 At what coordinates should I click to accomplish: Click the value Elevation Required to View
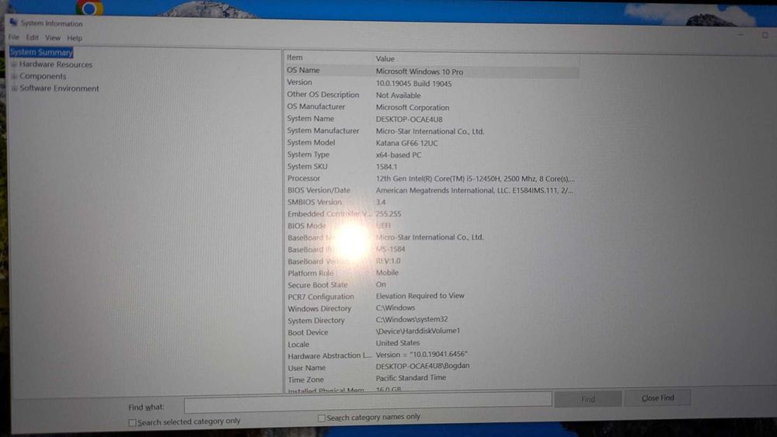tap(420, 296)
